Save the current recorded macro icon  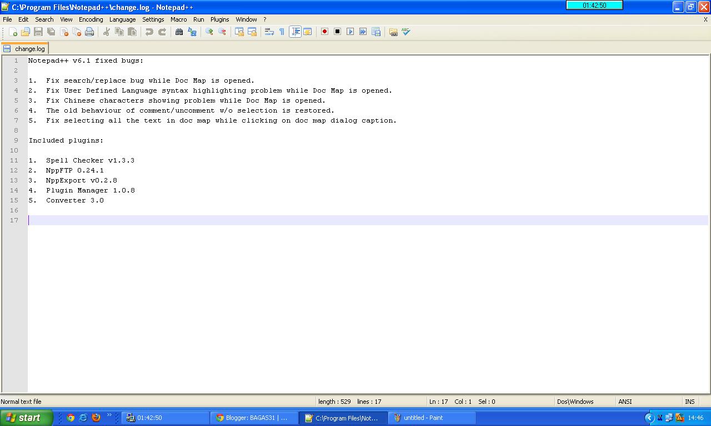click(376, 32)
